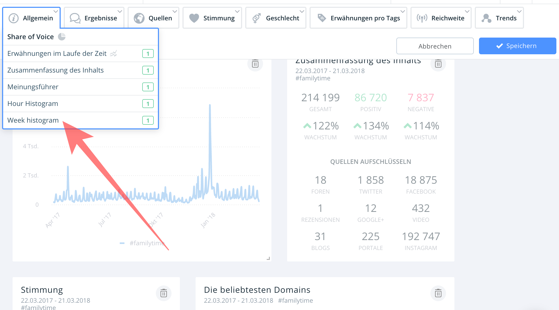
Task: Click the Stimmung heart icon
Action: (194, 18)
